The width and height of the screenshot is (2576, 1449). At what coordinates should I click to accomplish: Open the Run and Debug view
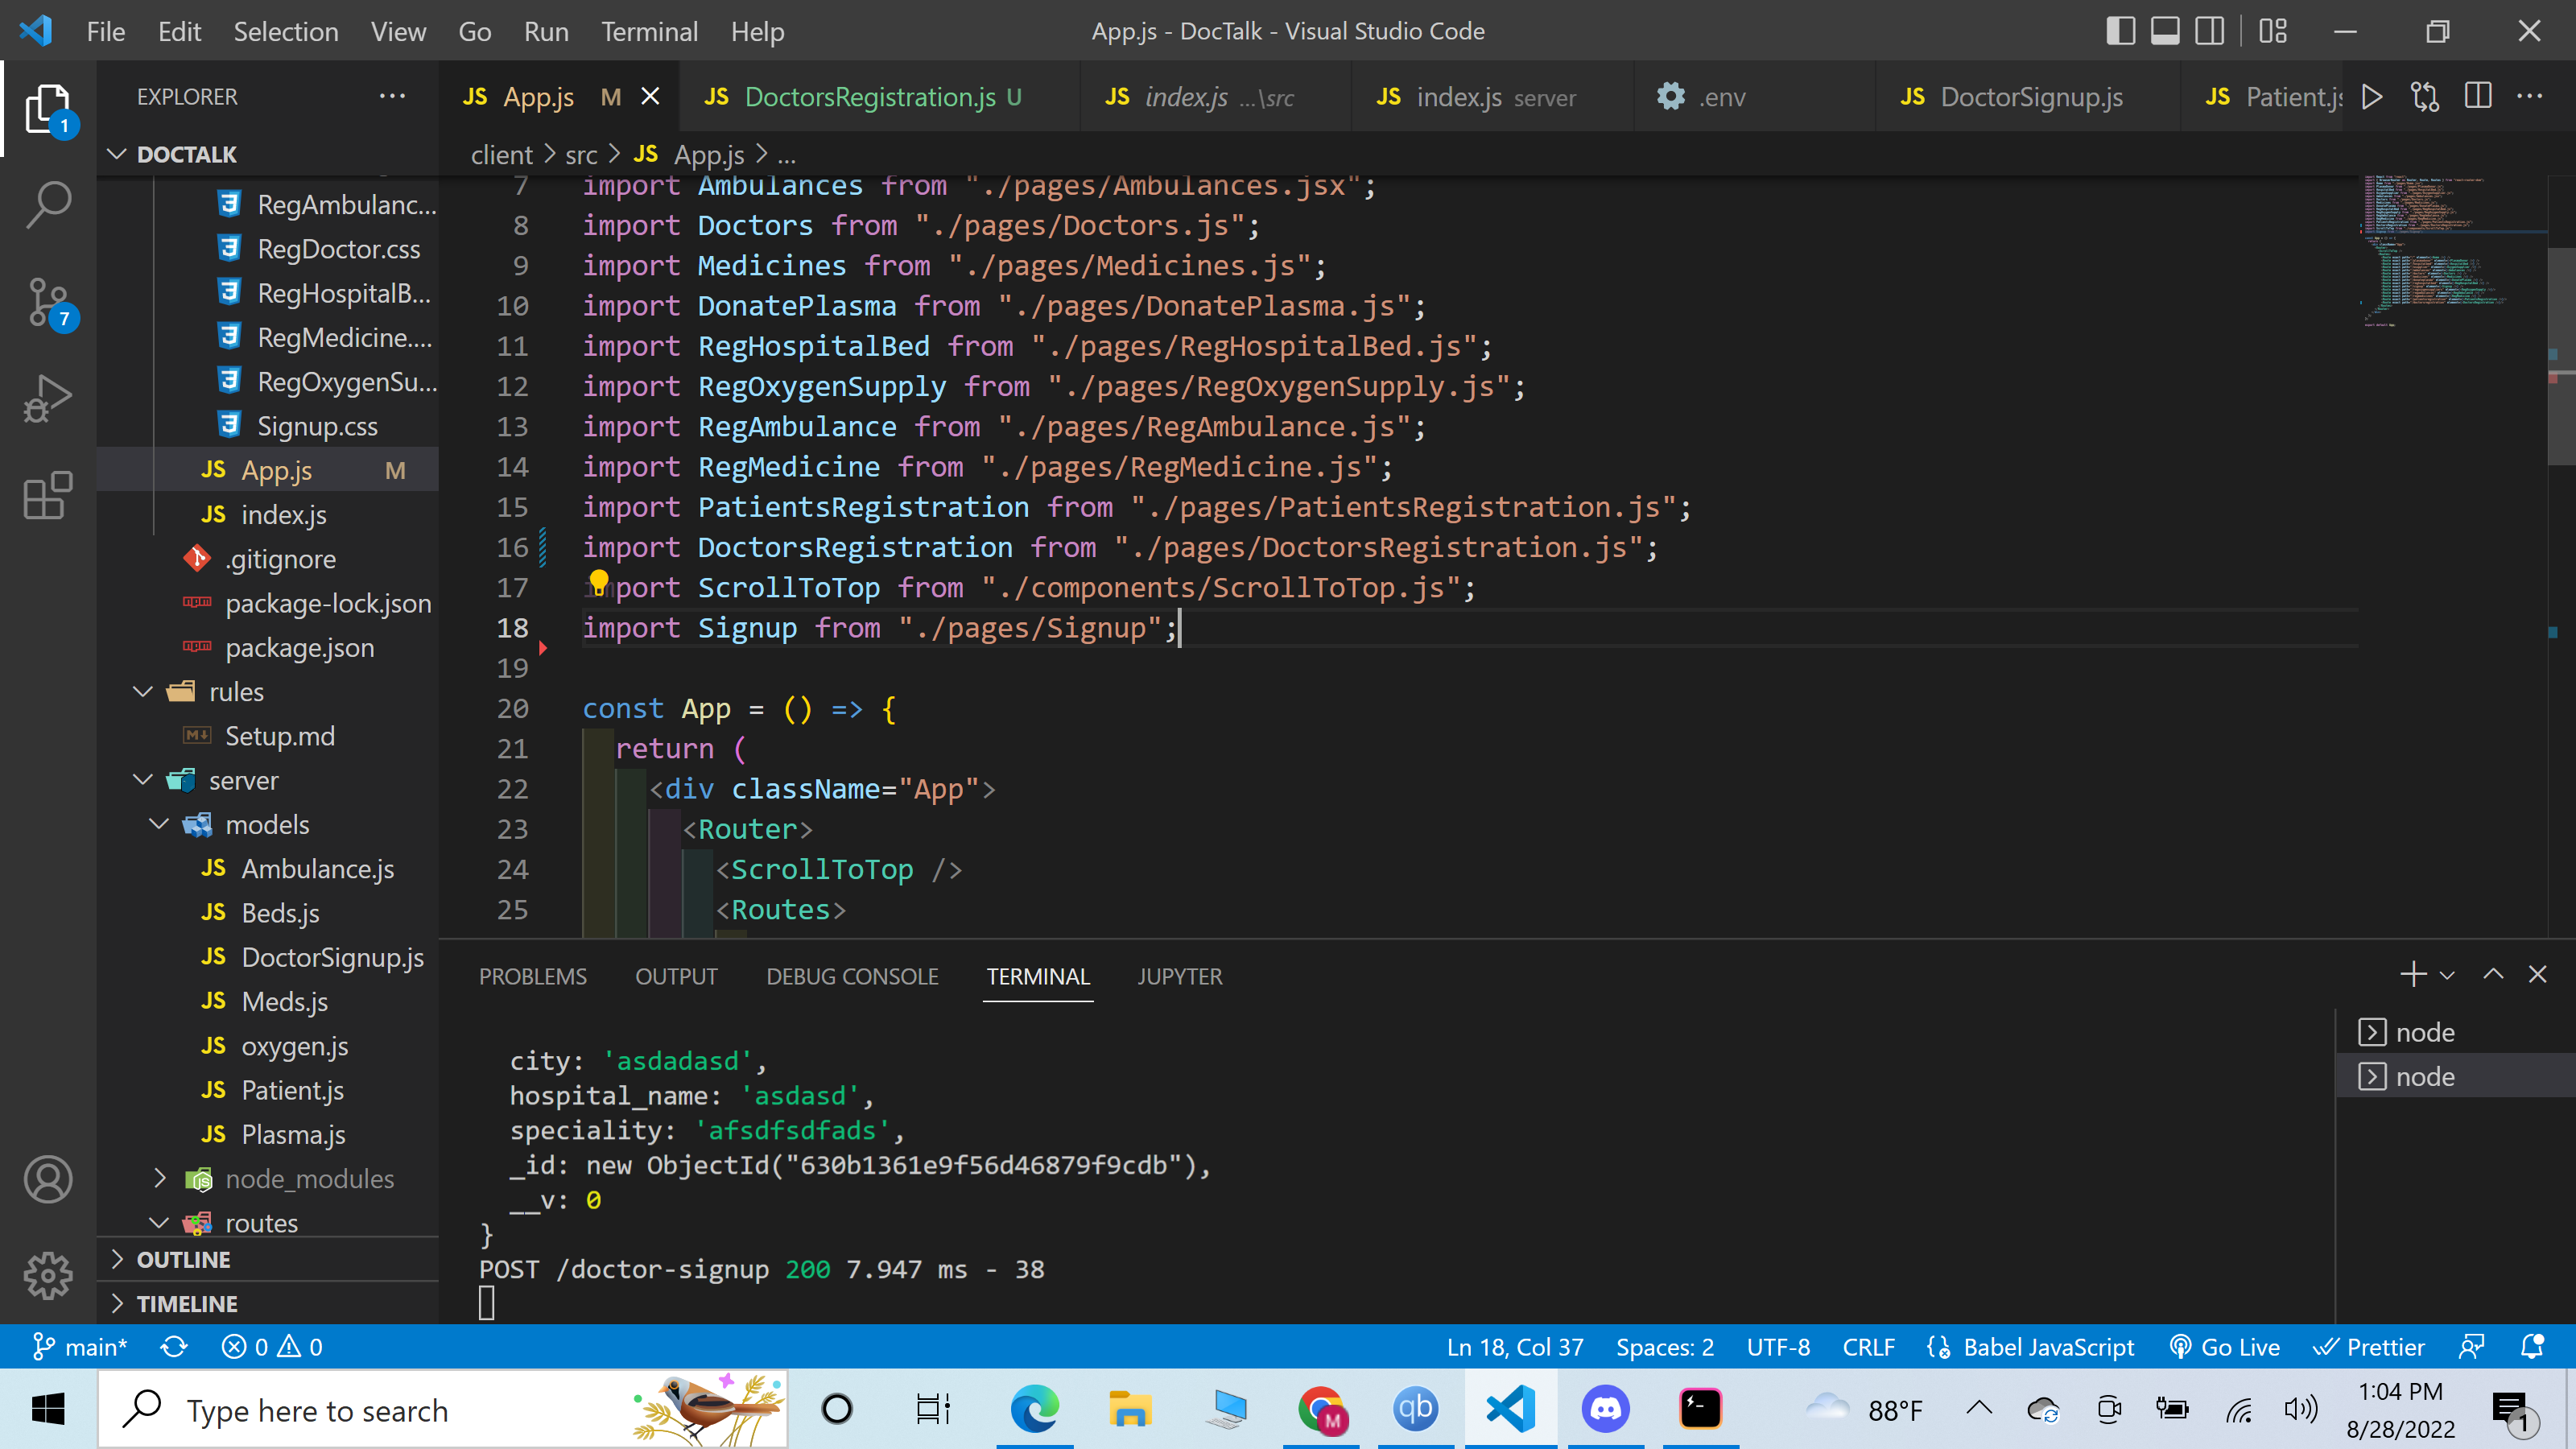click(x=48, y=397)
